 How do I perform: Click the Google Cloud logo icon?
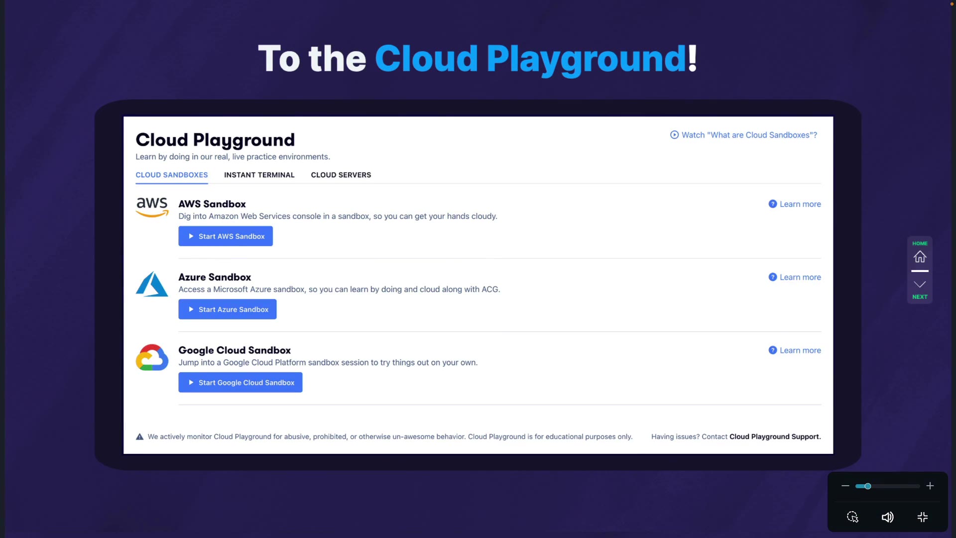[152, 357]
